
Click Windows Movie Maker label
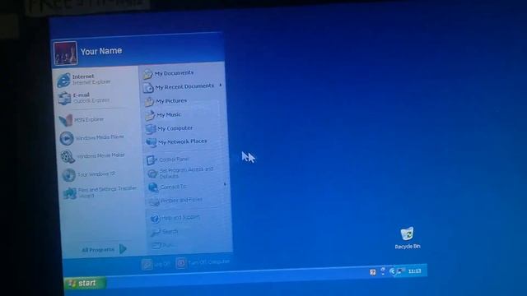(100, 155)
